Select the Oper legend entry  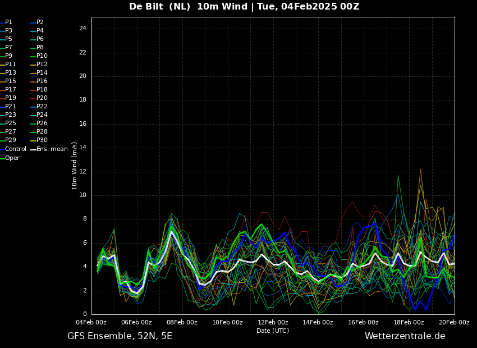tap(12, 158)
